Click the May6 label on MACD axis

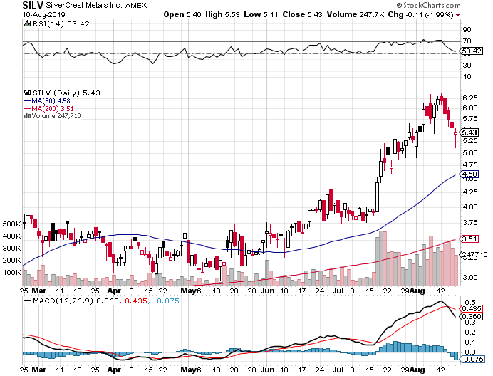[191, 370]
